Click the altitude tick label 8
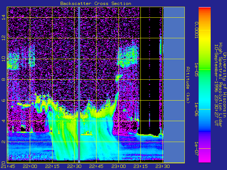Viewport: 227px width, 170px height. click(4, 79)
